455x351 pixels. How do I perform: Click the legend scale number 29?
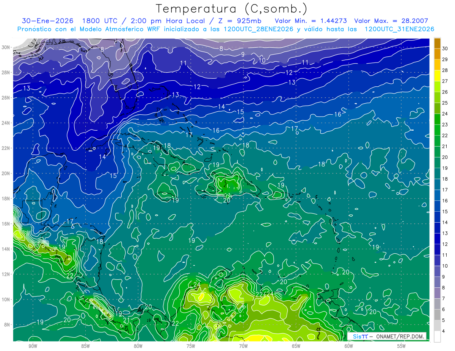click(445, 59)
